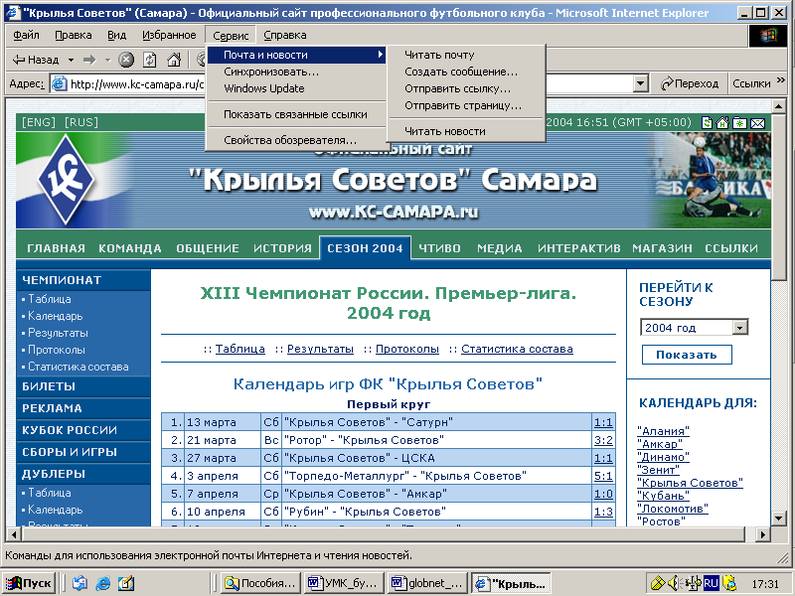The height and width of the screenshot is (596, 795).
Task: Open the КОМАНДА site navigation tab
Action: click(130, 248)
